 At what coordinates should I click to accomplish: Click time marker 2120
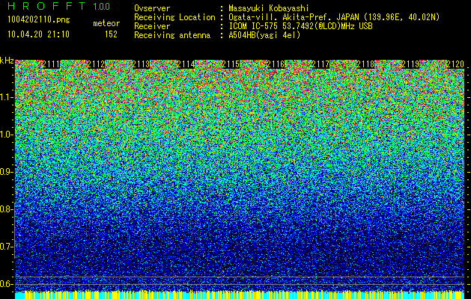tap(455, 64)
